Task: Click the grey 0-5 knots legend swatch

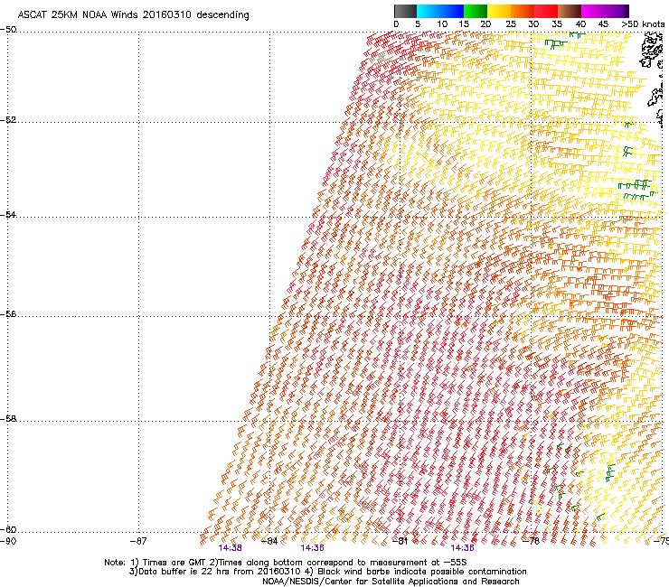Action: (405, 11)
